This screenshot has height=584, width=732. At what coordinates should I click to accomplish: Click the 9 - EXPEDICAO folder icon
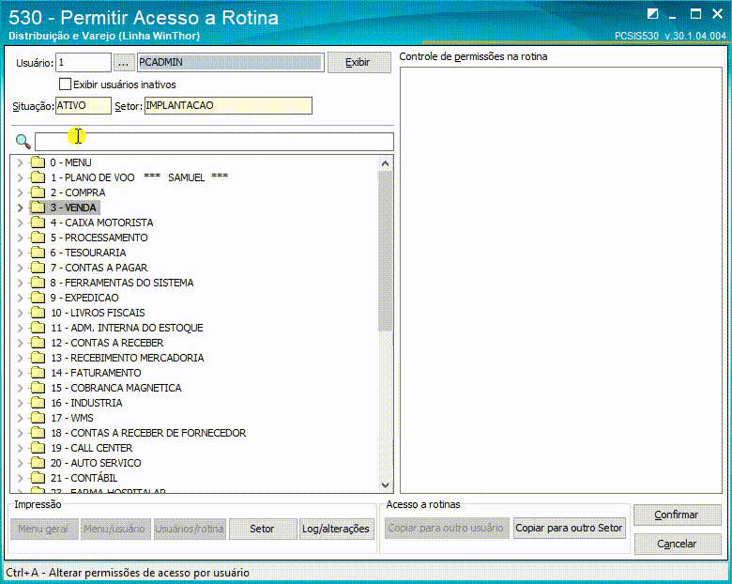38,297
